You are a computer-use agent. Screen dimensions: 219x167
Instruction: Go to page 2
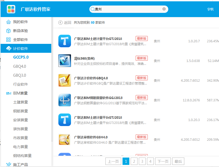pyautogui.click(x=134, y=161)
